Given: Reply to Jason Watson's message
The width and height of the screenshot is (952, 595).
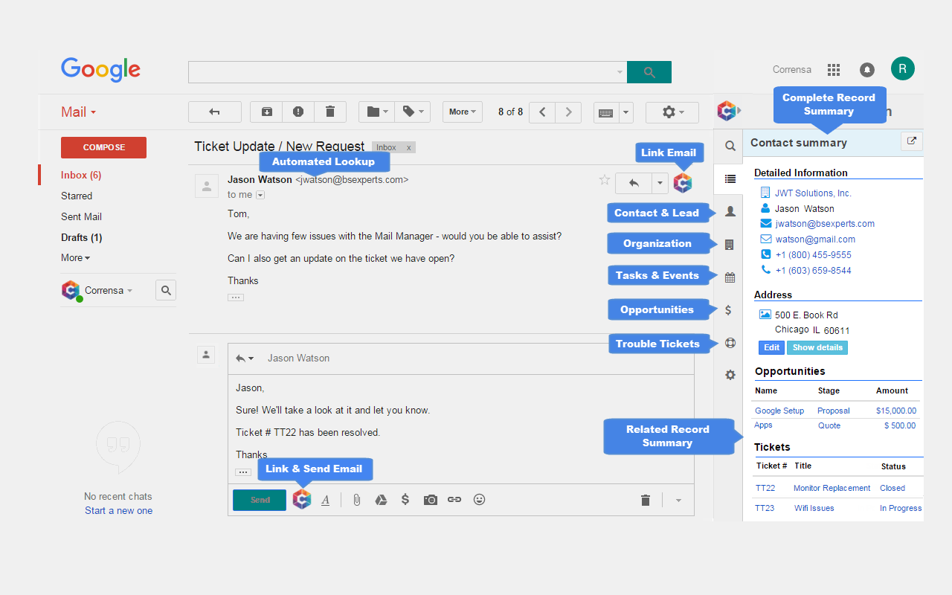Looking at the screenshot, I should click(x=634, y=182).
